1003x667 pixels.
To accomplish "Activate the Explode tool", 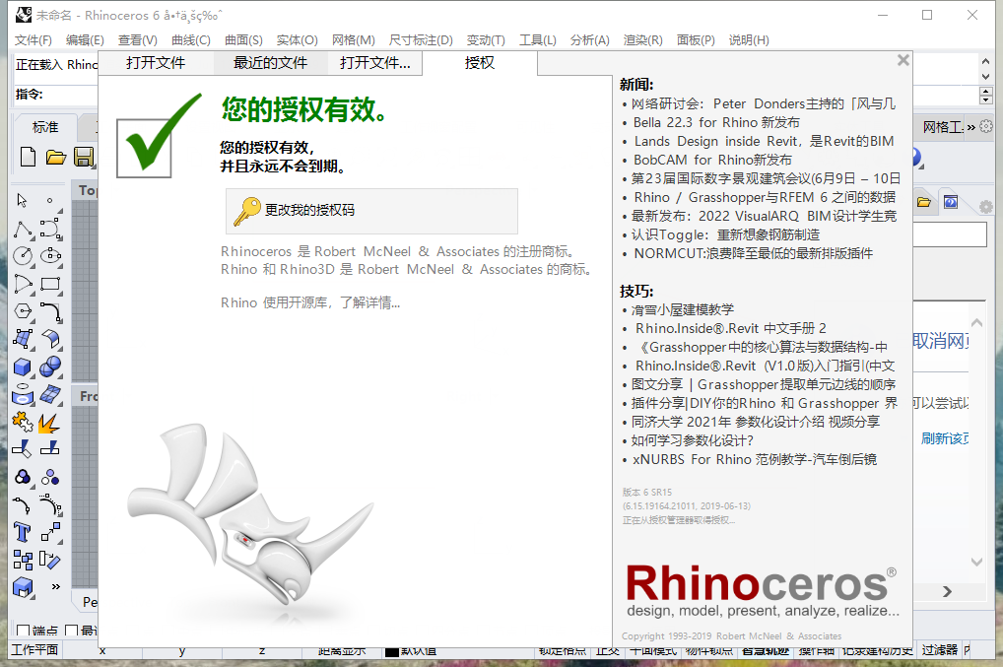I will coord(50,422).
